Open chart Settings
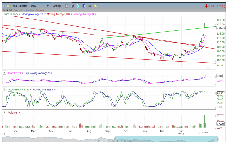The image size is (229, 145). click(57, 6)
